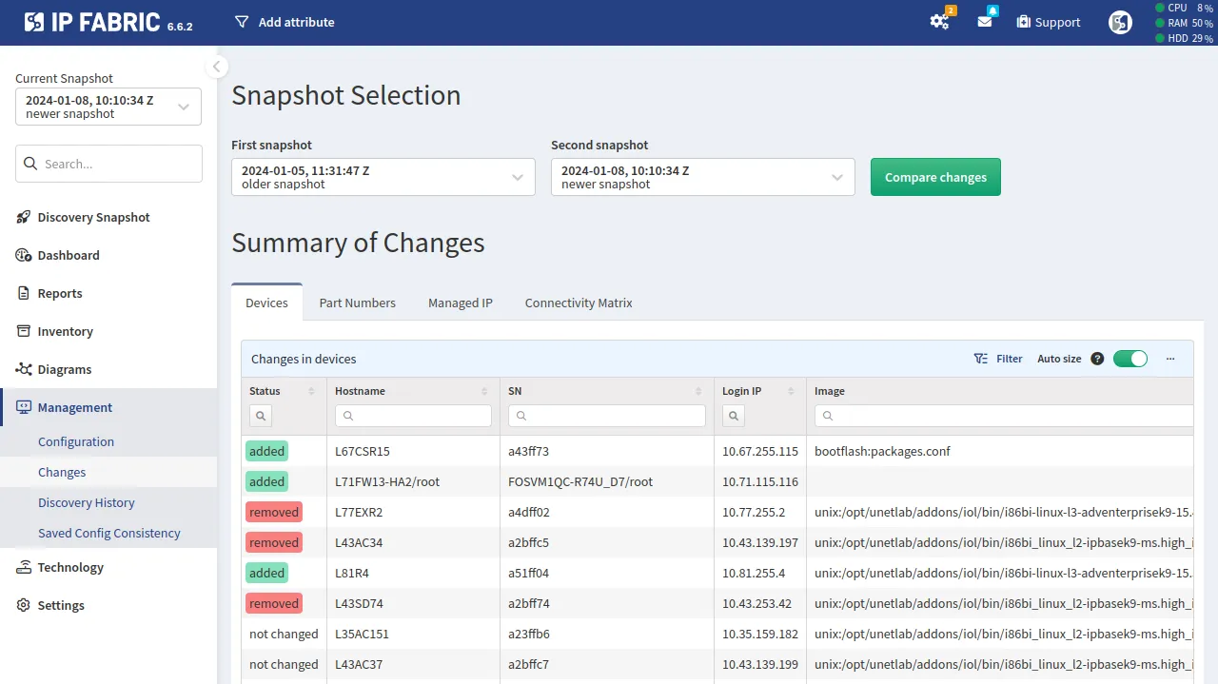Expand the First snapshot dropdown
The image size is (1218, 684).
tap(383, 177)
